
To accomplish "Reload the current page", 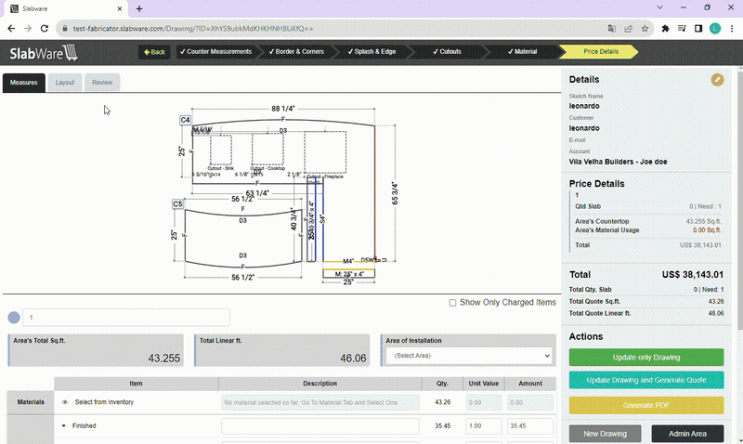I will coord(45,29).
